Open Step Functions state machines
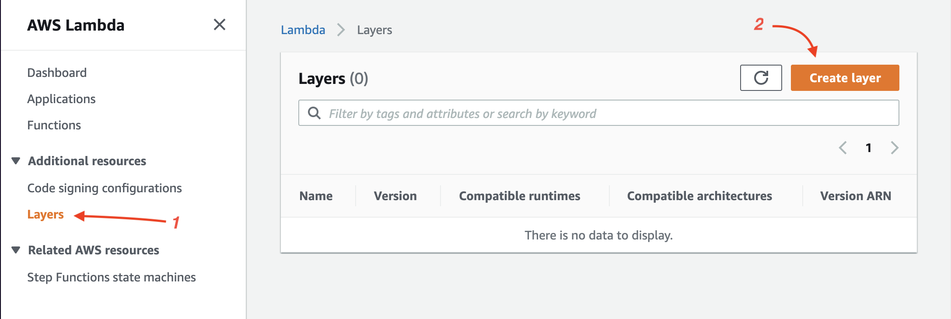Viewport: 951px width, 319px height. [x=112, y=277]
